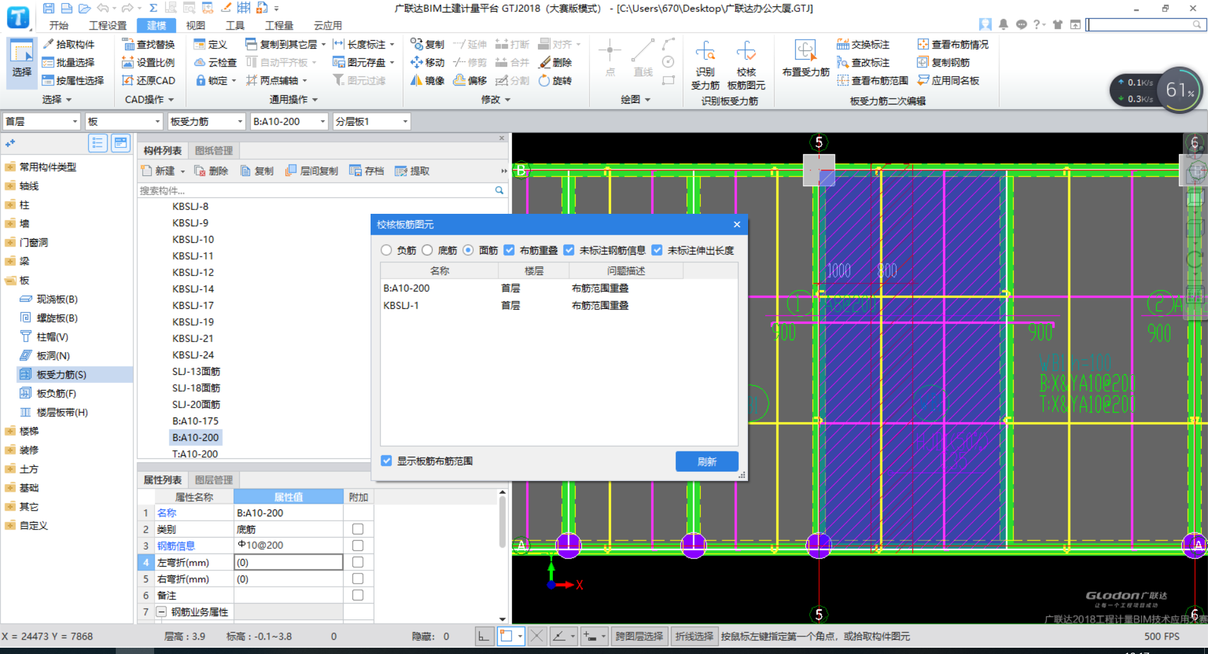Image resolution: width=1208 pixels, height=654 pixels.
Task: Click the 跨图层选择 status bar button
Action: coord(639,636)
